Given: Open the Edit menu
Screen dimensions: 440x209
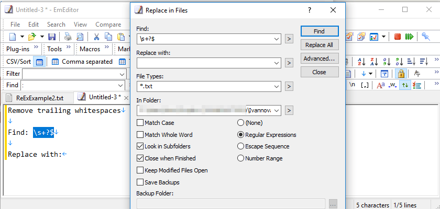Looking at the screenshot, I should 34,25.
